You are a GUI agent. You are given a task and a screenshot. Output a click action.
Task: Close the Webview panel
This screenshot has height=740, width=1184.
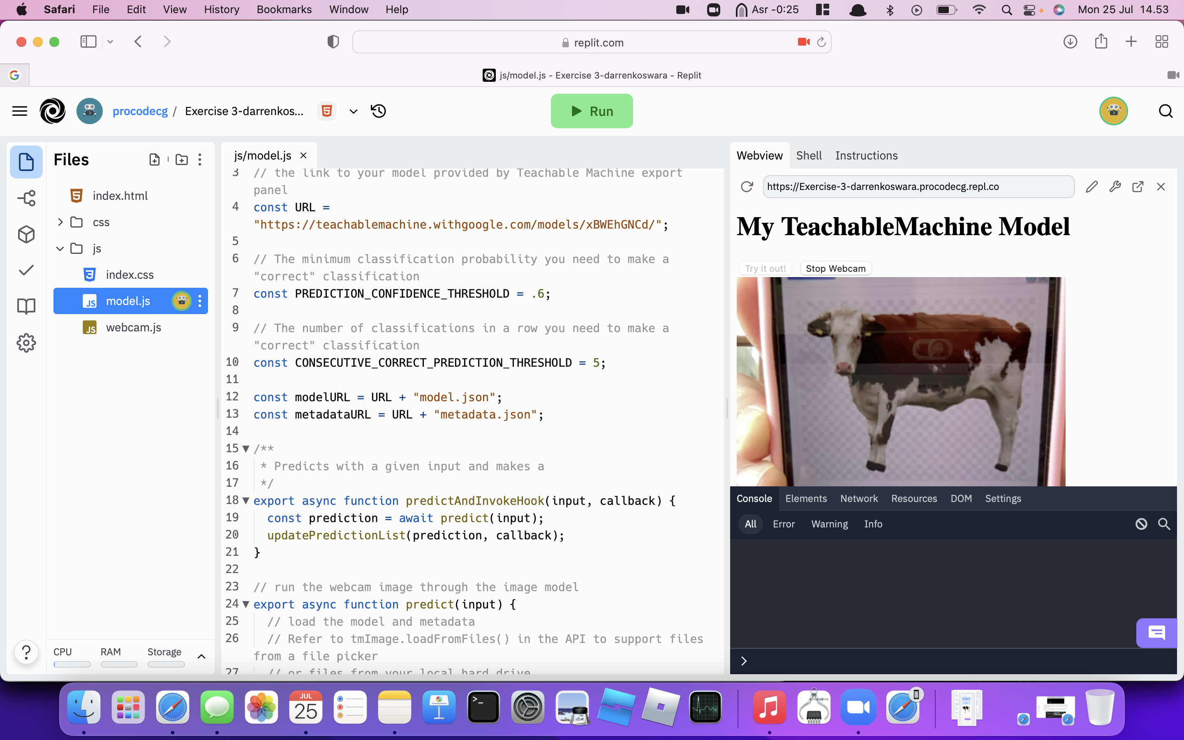pyautogui.click(x=1161, y=187)
